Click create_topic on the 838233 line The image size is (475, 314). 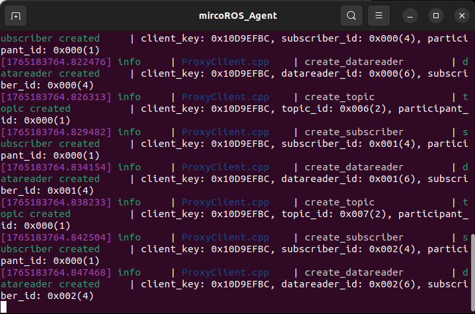click(x=340, y=203)
